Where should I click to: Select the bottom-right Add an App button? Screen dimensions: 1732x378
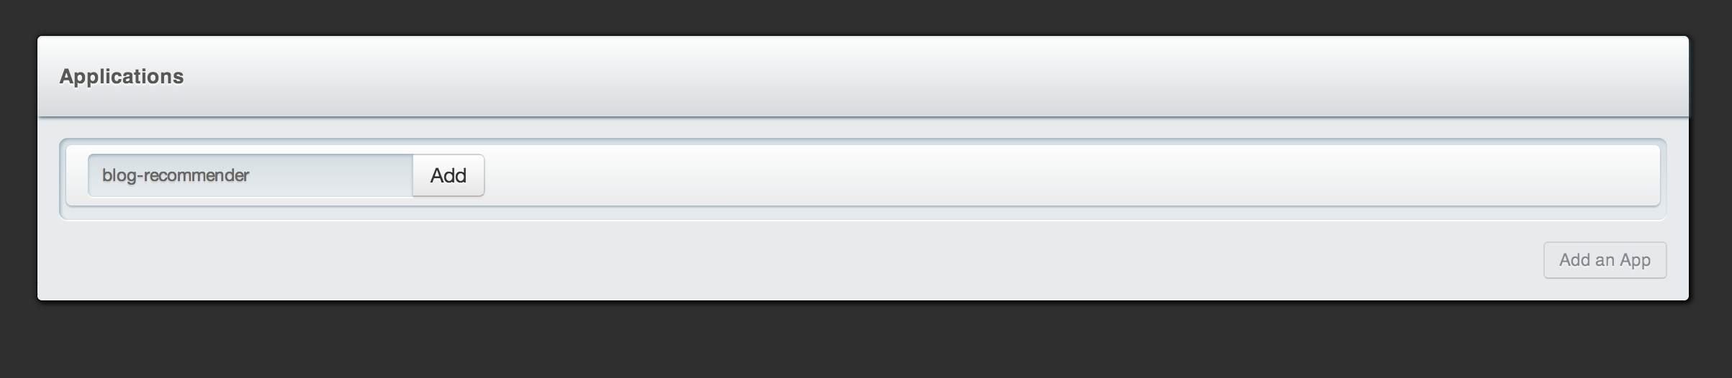[1605, 260]
